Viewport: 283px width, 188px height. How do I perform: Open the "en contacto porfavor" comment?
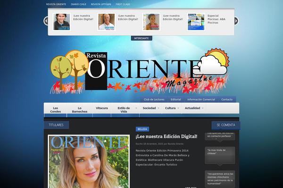click(220, 136)
